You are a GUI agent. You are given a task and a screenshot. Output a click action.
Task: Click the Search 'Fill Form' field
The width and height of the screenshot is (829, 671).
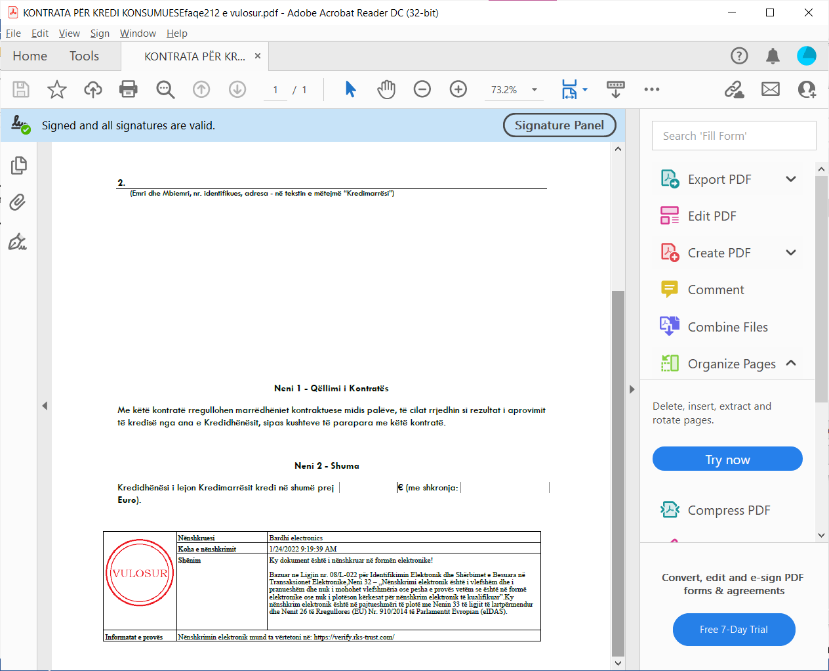pyautogui.click(x=734, y=136)
